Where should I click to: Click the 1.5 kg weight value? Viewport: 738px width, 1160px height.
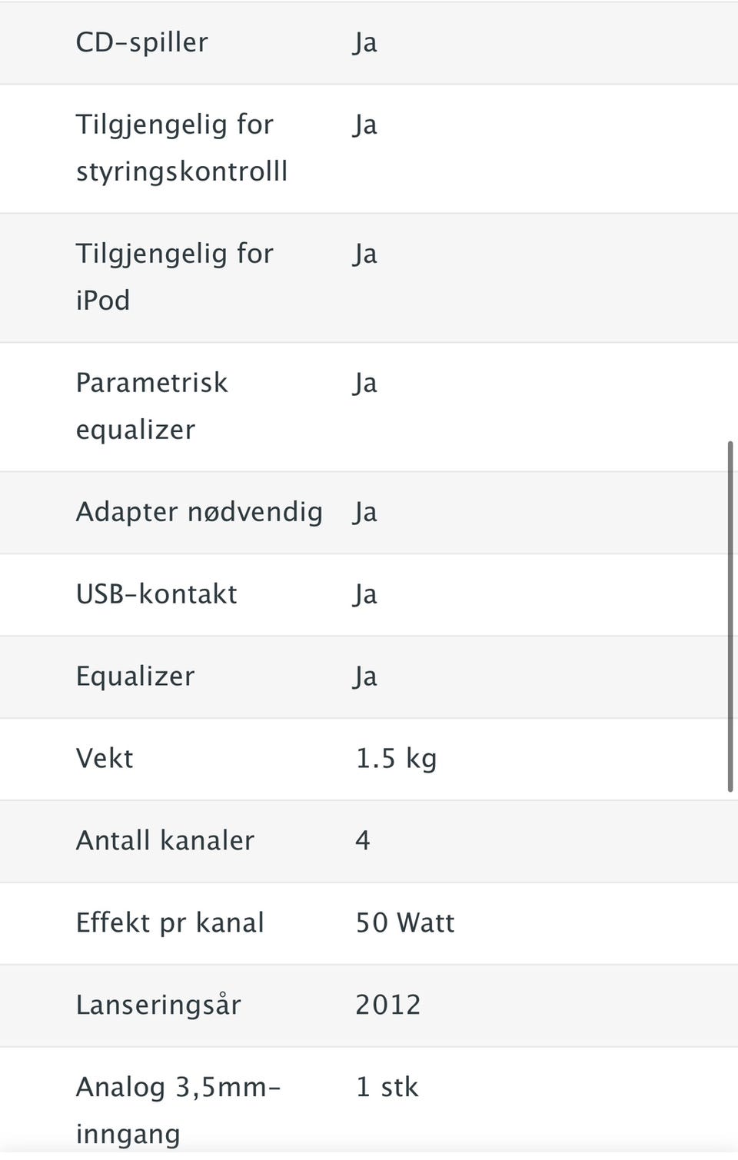coord(396,759)
